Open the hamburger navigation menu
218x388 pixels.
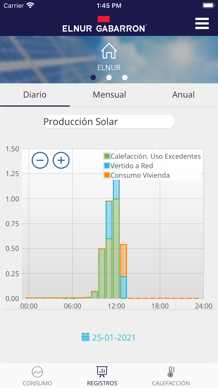click(x=202, y=23)
